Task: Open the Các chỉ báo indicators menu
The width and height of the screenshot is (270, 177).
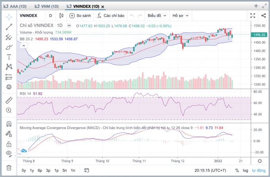Action: (x=111, y=15)
